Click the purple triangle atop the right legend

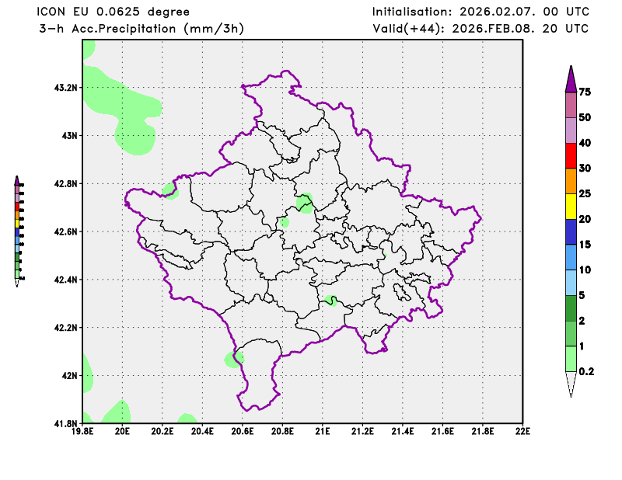pos(571,79)
